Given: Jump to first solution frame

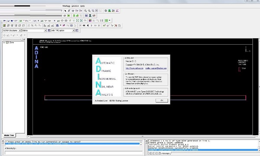Looking at the screenshot, I should tap(80, 26).
